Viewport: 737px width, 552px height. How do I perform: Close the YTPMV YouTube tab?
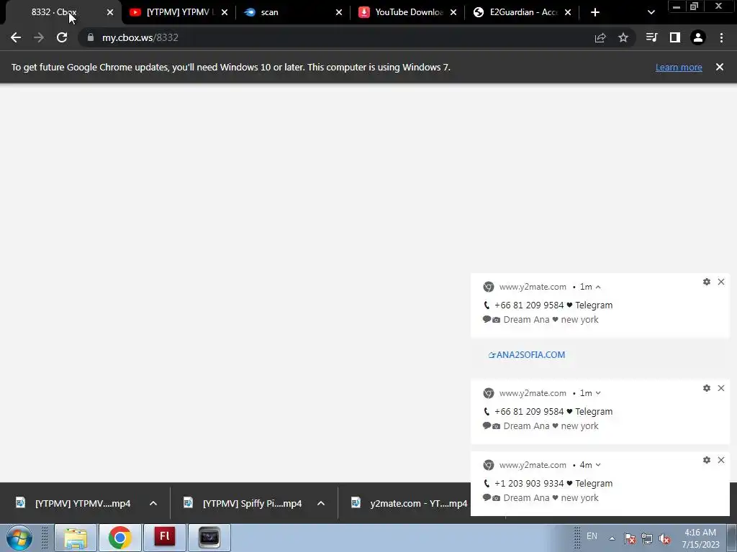click(225, 12)
